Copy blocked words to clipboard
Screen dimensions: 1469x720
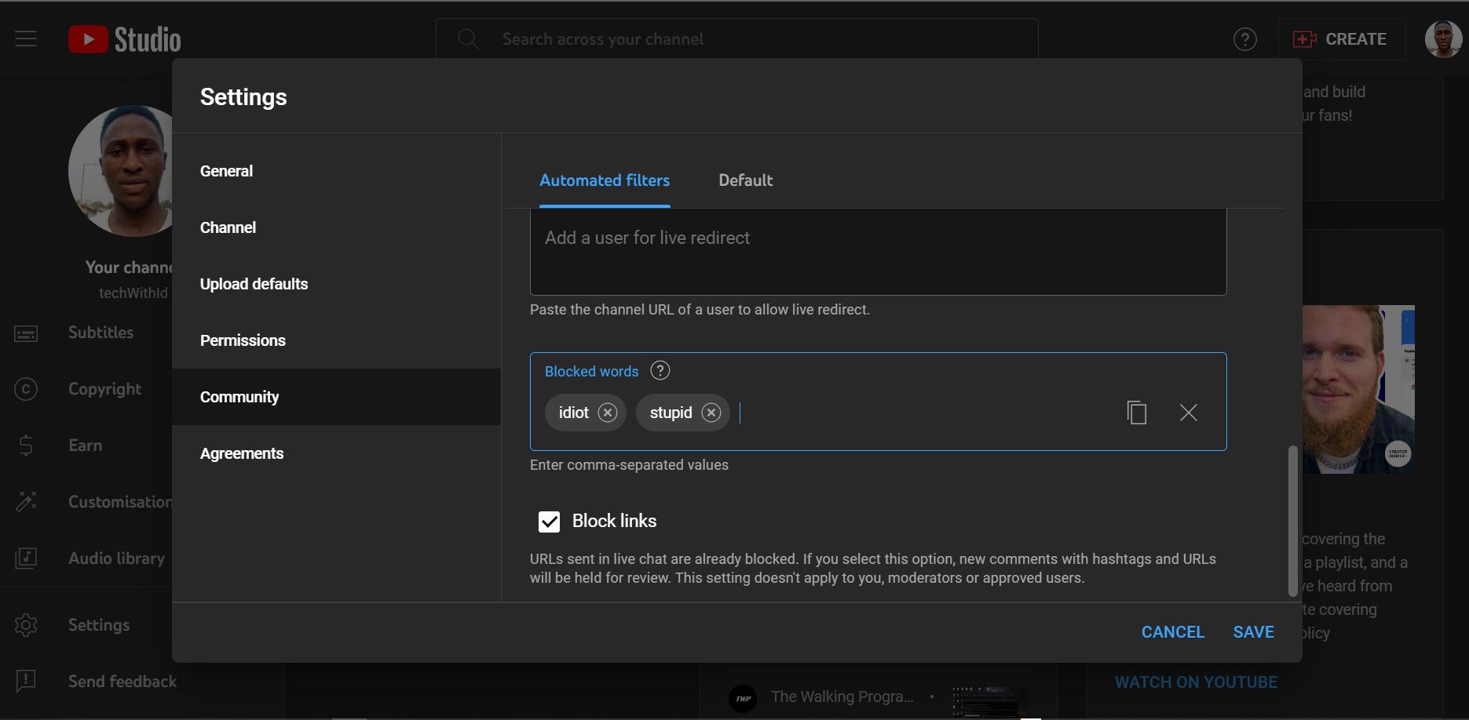click(x=1137, y=413)
